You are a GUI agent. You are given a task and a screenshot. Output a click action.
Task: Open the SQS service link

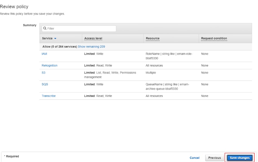45,84
